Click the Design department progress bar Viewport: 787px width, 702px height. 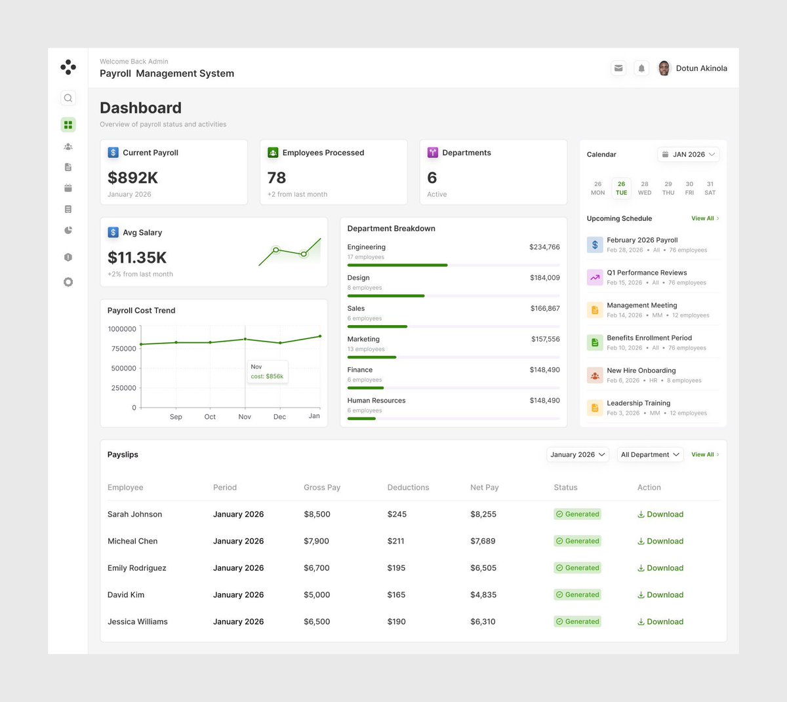click(x=453, y=296)
